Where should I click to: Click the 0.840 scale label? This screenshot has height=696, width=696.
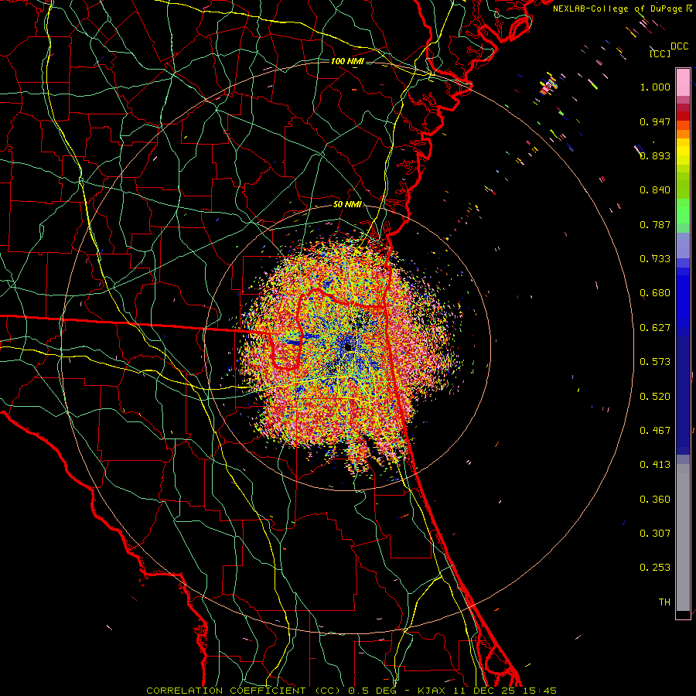(x=655, y=190)
